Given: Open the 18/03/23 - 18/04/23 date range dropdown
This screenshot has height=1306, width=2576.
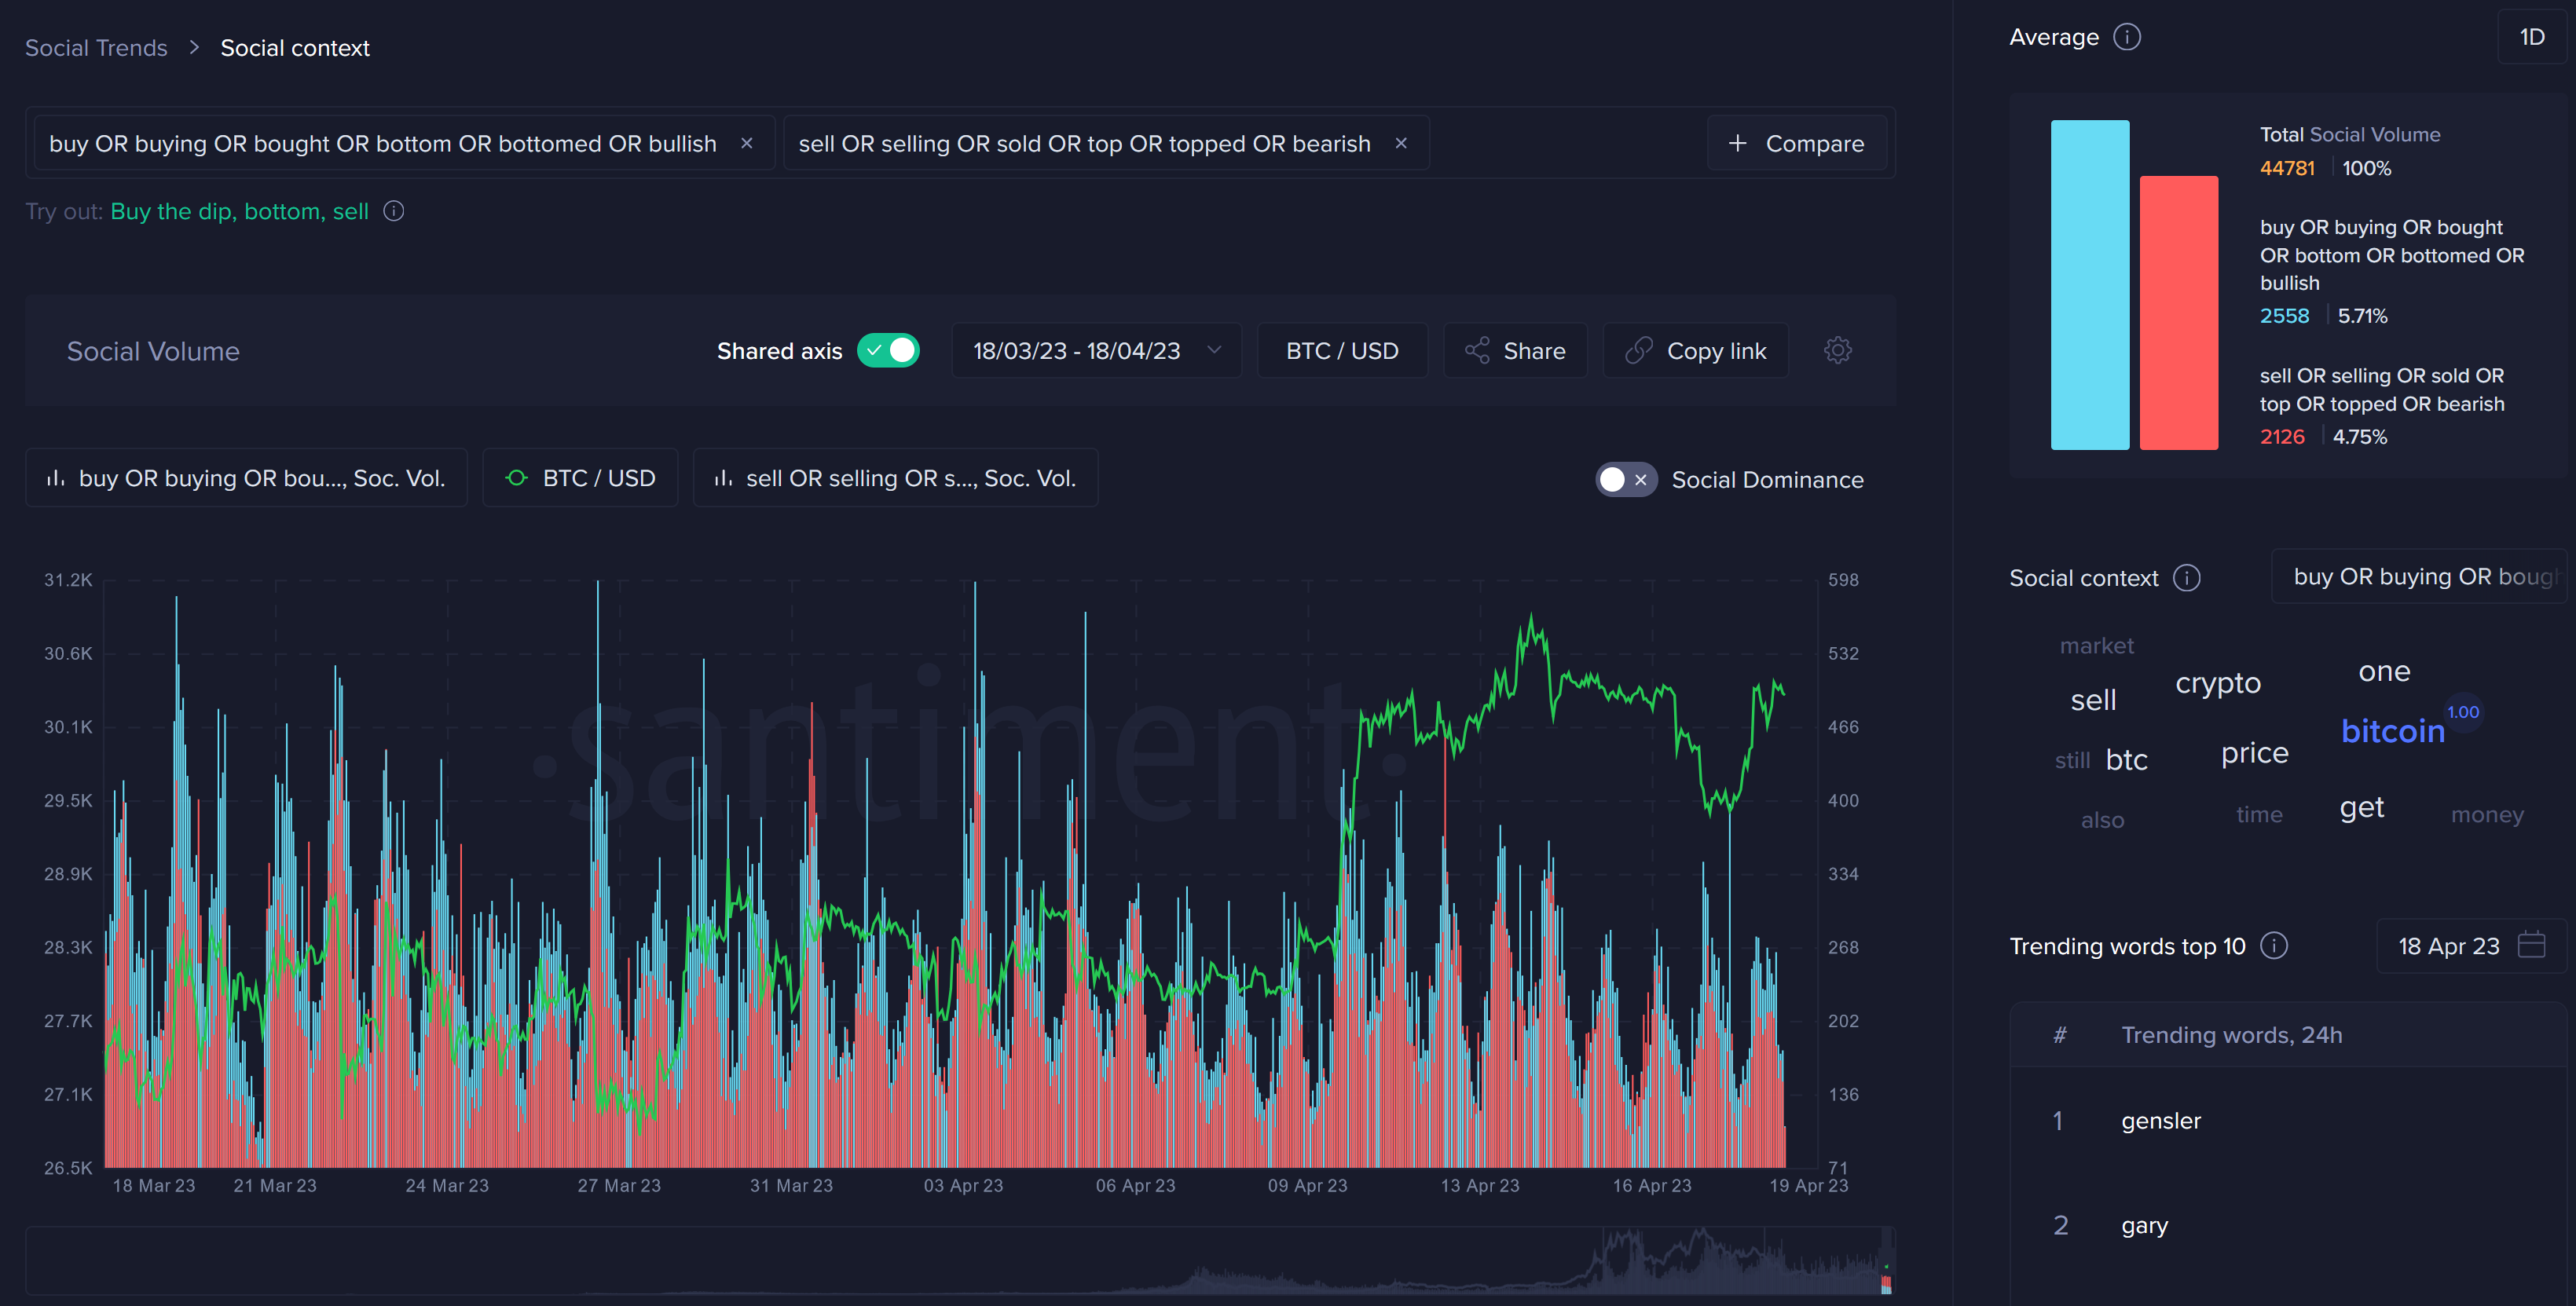Looking at the screenshot, I should coord(1096,351).
